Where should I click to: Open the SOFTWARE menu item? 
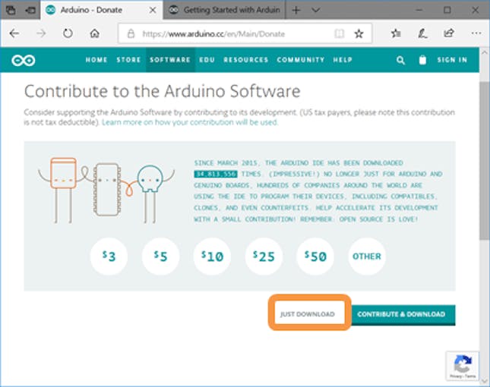click(x=170, y=60)
